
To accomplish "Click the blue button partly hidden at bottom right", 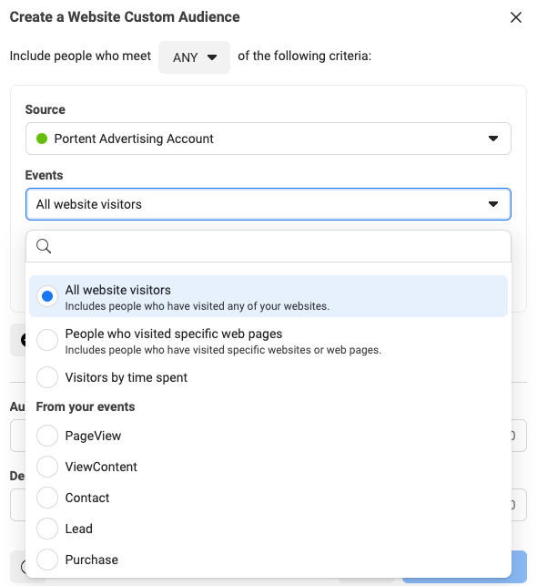I will tap(520, 566).
